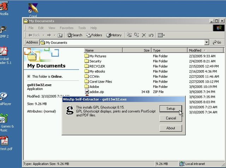Viewport: 226px width, 168px height.
Task: Click the Acrobat Reader 5.1 desktop icon
Action: [5, 55]
